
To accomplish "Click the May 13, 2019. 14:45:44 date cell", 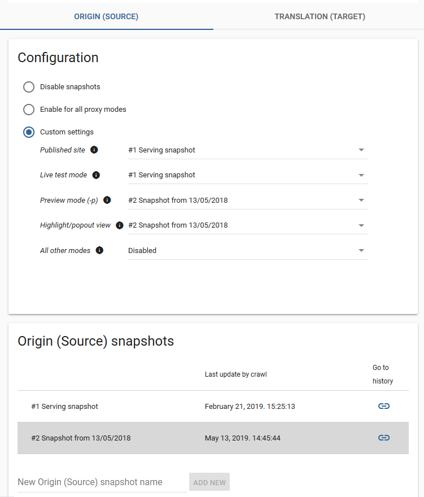I will [242, 438].
